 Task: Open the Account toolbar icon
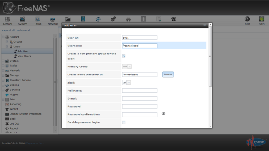click(x=7, y=21)
